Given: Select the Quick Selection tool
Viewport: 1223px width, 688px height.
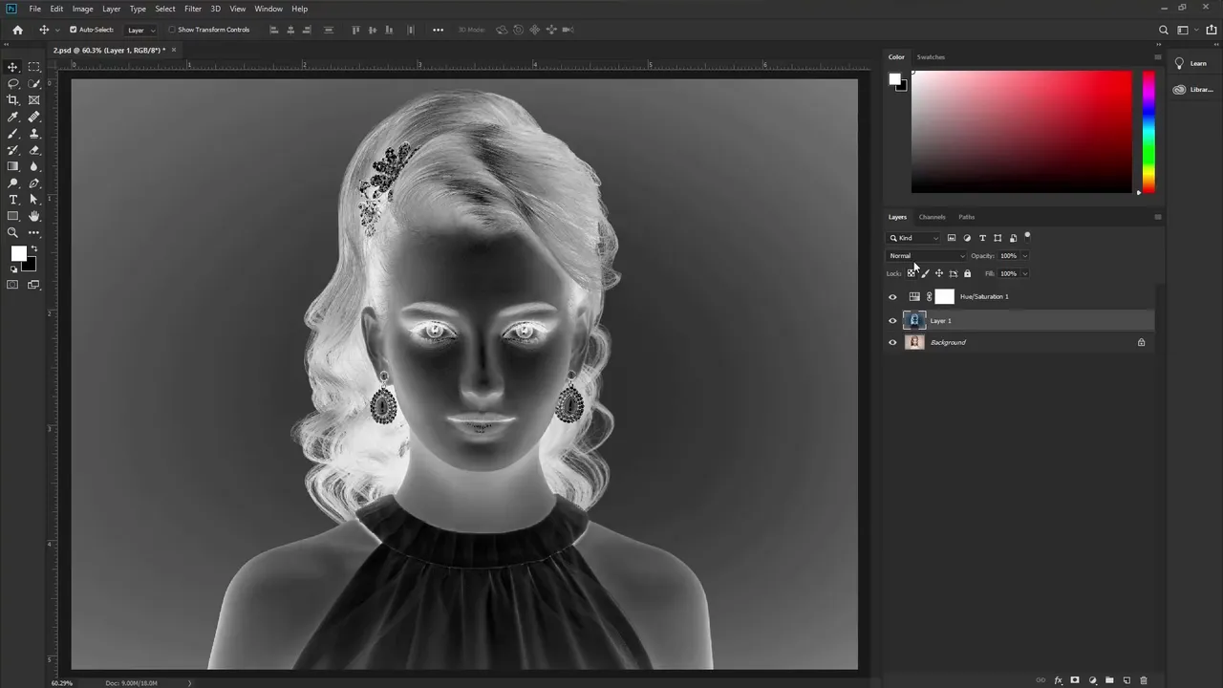Looking at the screenshot, I should [x=34, y=83].
